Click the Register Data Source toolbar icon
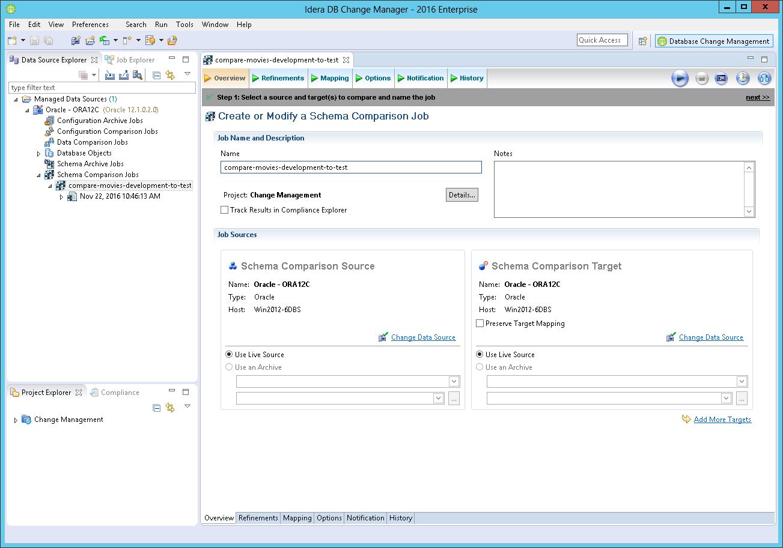Screen dimensions: 783x548 click(x=76, y=41)
